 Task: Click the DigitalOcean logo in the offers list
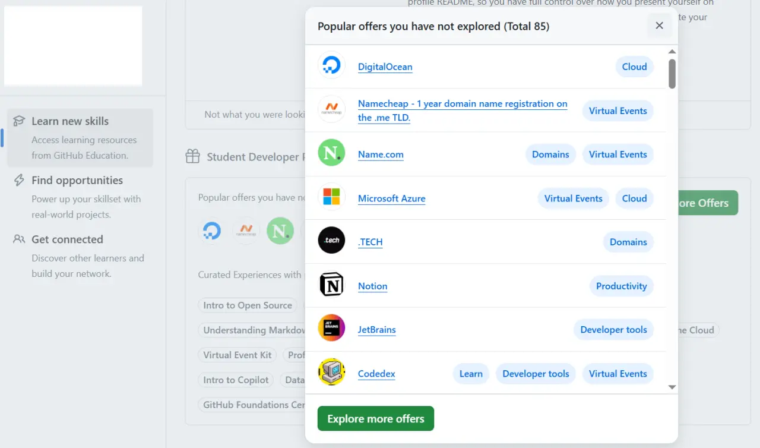(x=331, y=66)
